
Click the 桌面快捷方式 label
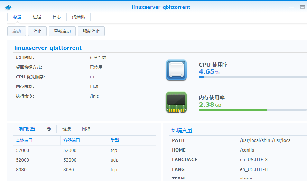pyautogui.click(x=29, y=67)
